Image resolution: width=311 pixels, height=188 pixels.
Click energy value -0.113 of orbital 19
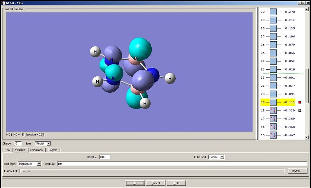[x=289, y=102]
